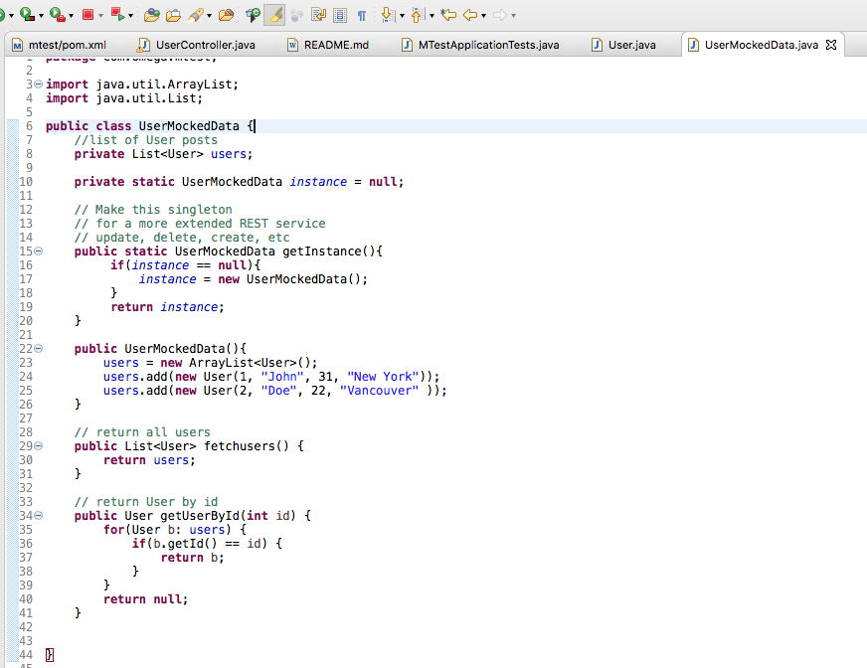Go to Previous Annotation icon
The height and width of the screenshot is (668, 867).
(x=417, y=15)
